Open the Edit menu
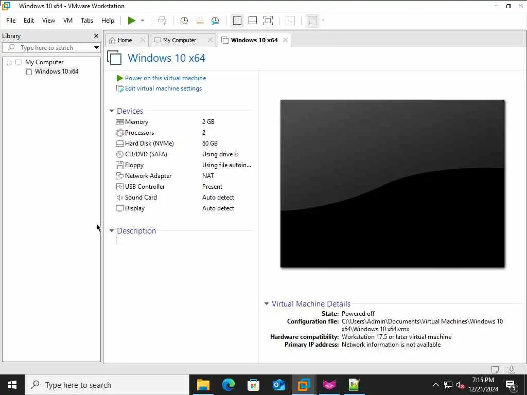Screen dimensions: 527x395 pyautogui.click(x=29, y=21)
